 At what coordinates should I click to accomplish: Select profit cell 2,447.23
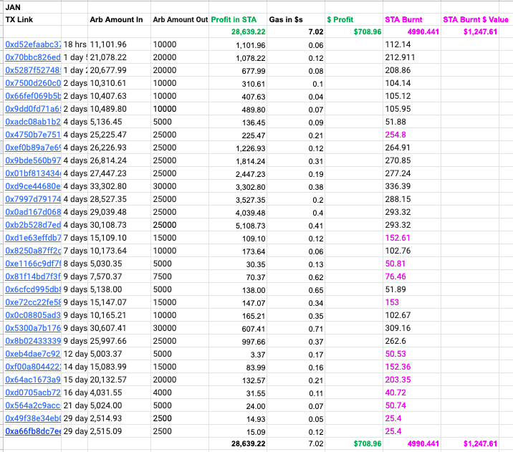[x=238, y=173]
